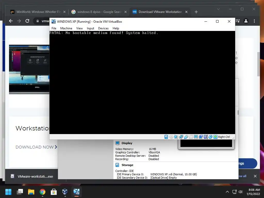Viewport: 264px width, 198px height.
Task: Click WINDOWS XP.vdi storage entry in VirtualBox Manager
Action: tap(174, 174)
